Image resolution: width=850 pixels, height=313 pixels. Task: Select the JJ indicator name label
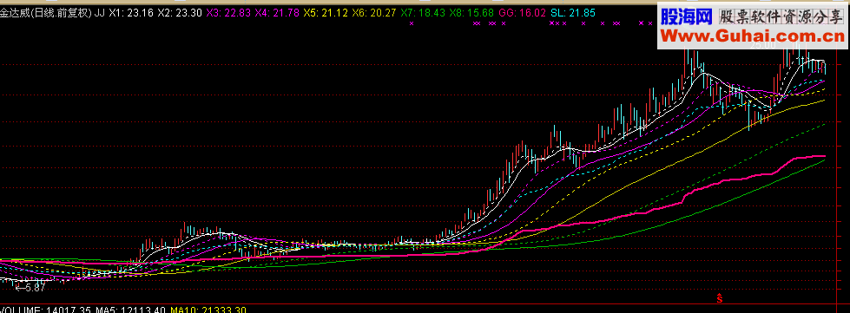point(100,12)
